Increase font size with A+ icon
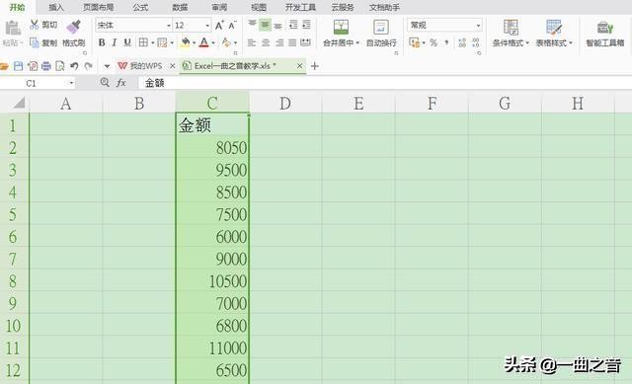632x384 pixels. 219,25
